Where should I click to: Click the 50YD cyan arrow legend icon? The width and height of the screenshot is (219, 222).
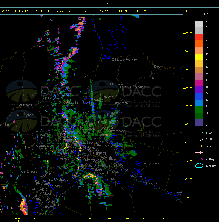tap(199, 133)
